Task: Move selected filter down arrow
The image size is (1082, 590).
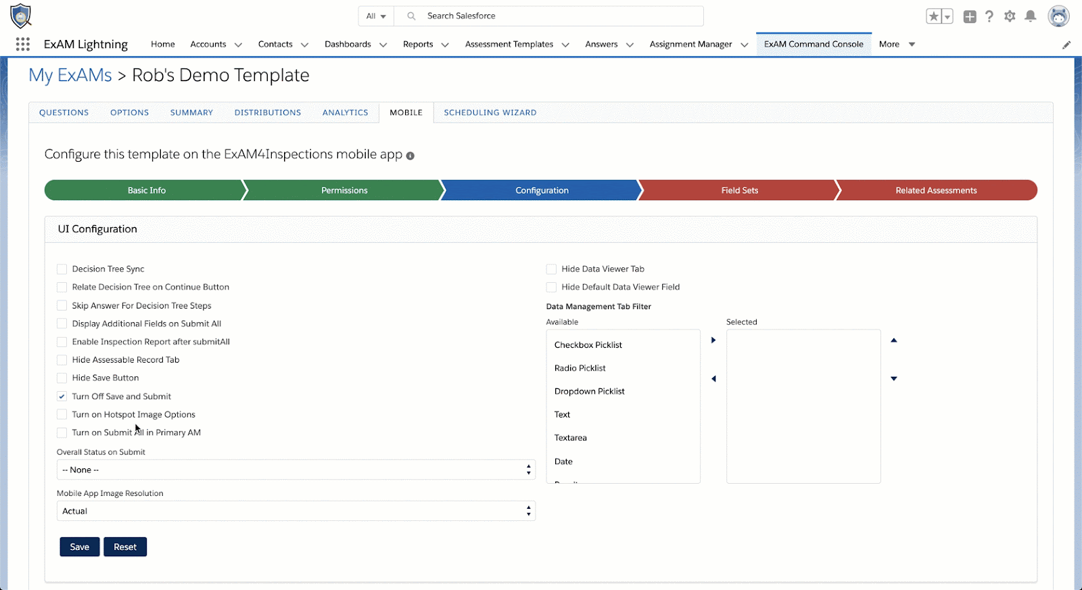Action: coord(894,379)
